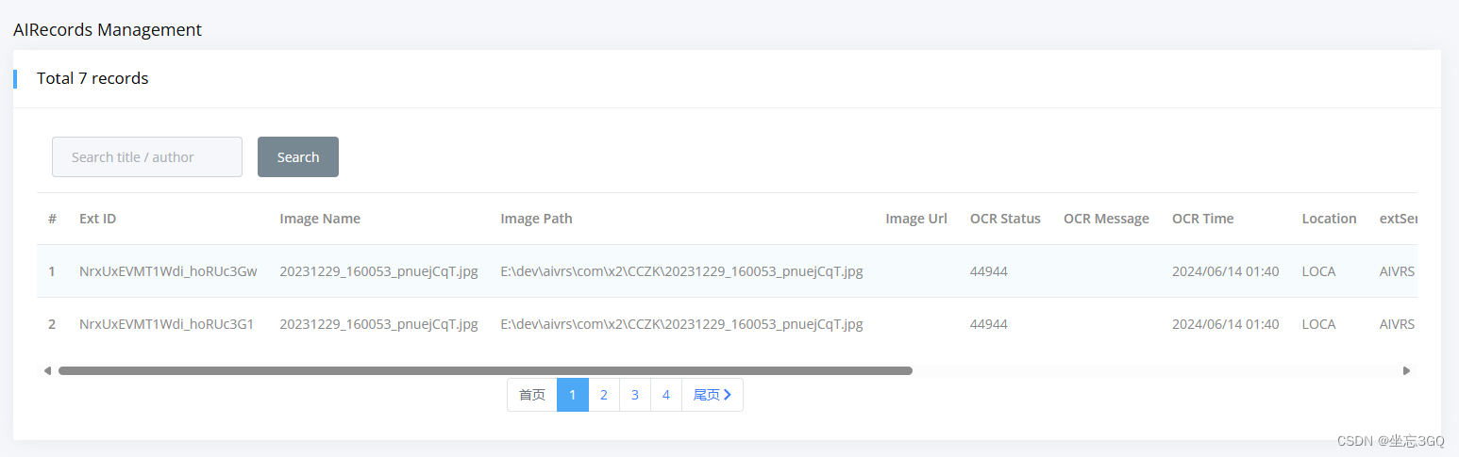Go to page 3 of the records
The height and width of the screenshot is (457, 1459).
tap(635, 395)
